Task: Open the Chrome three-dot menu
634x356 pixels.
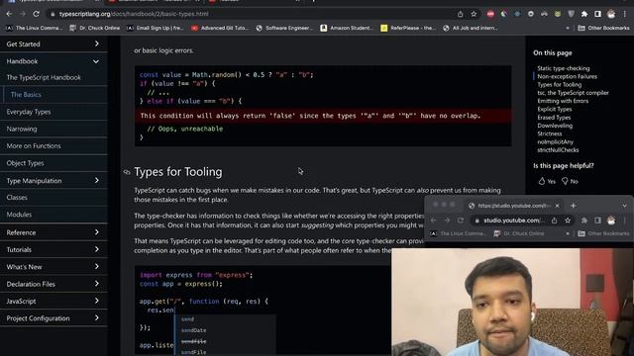Action: (x=625, y=14)
